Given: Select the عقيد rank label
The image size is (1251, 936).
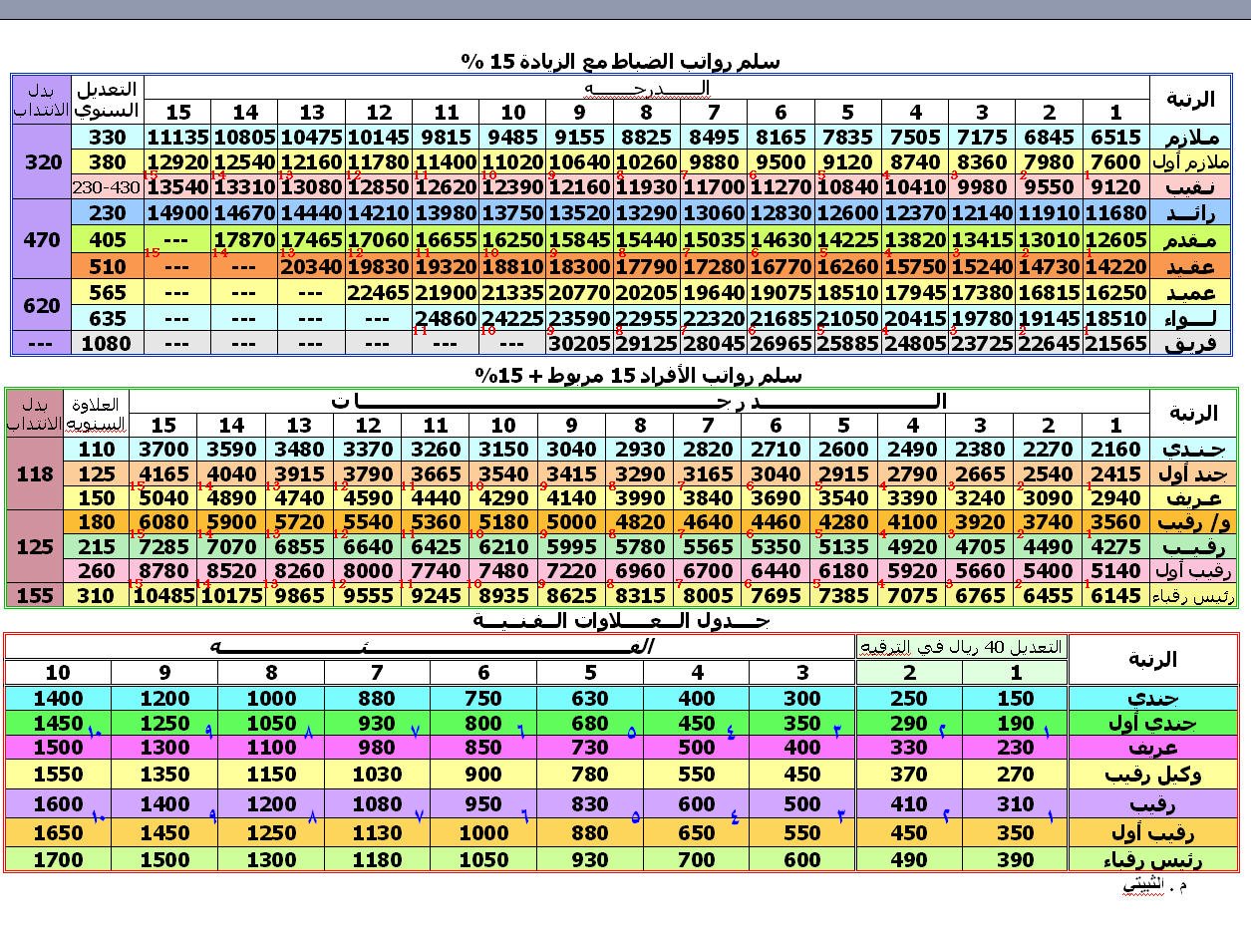Looking at the screenshot, I should coord(1191,267).
